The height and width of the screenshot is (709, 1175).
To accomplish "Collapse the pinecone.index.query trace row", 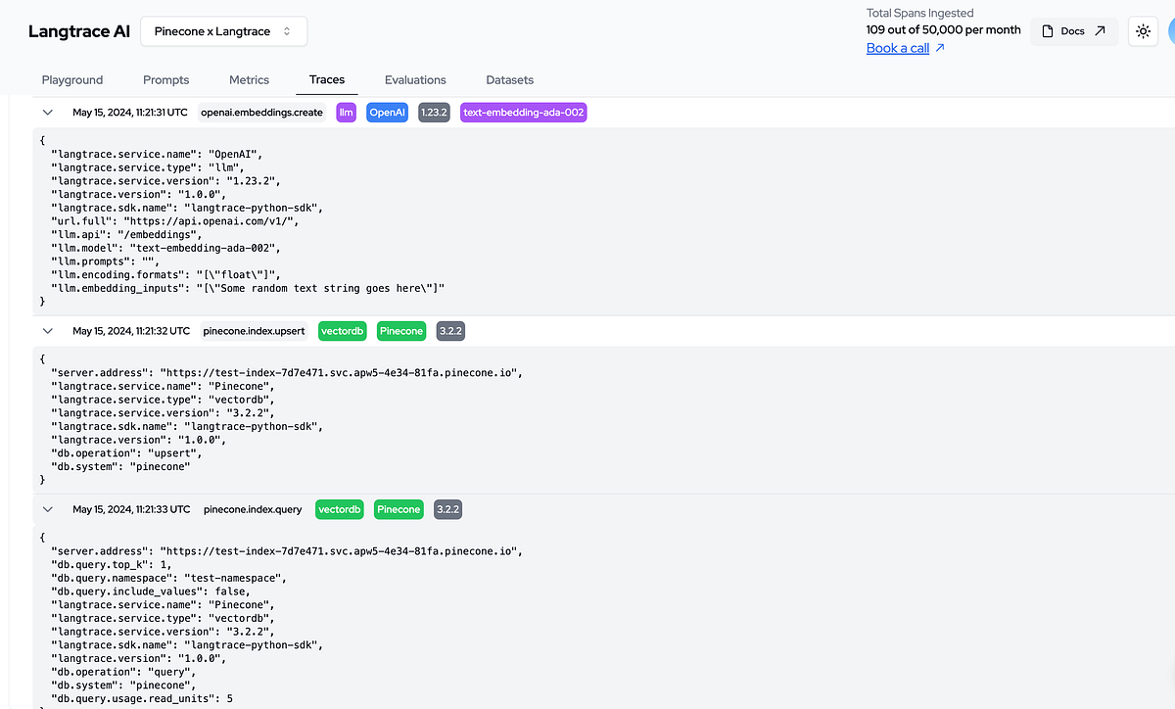I will click(x=47, y=509).
